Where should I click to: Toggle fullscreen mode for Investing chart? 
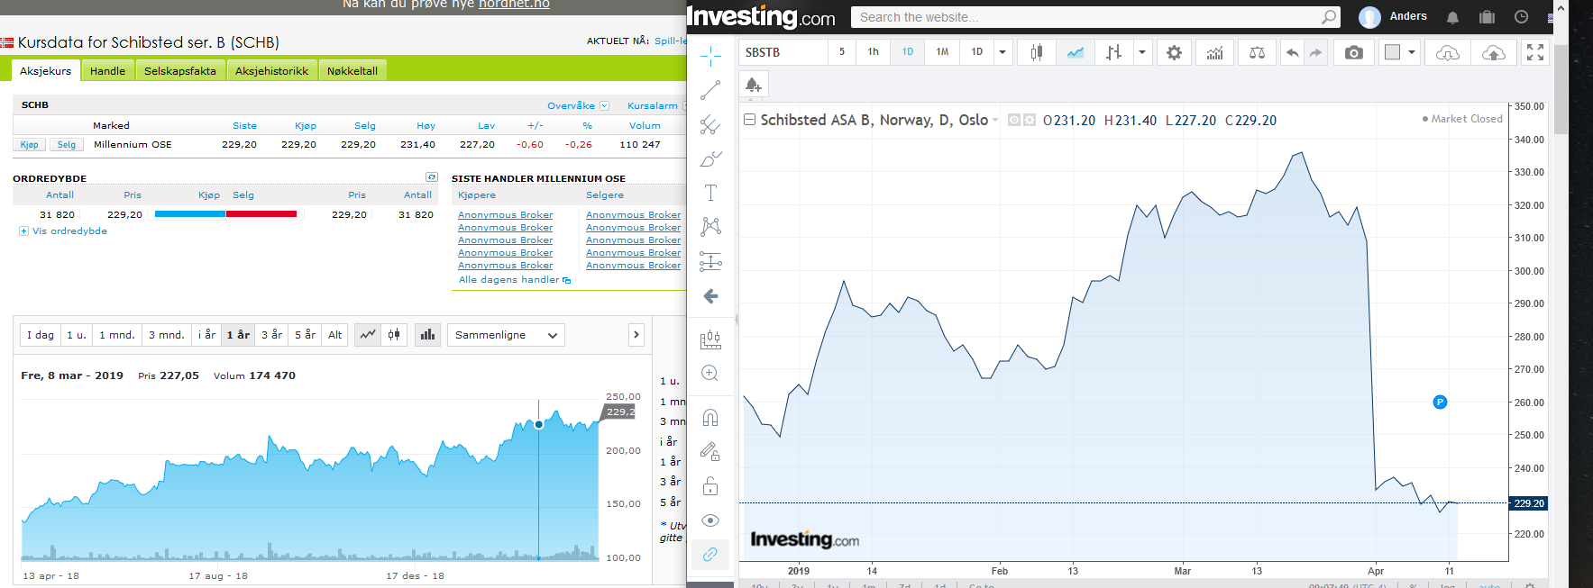pos(1535,52)
